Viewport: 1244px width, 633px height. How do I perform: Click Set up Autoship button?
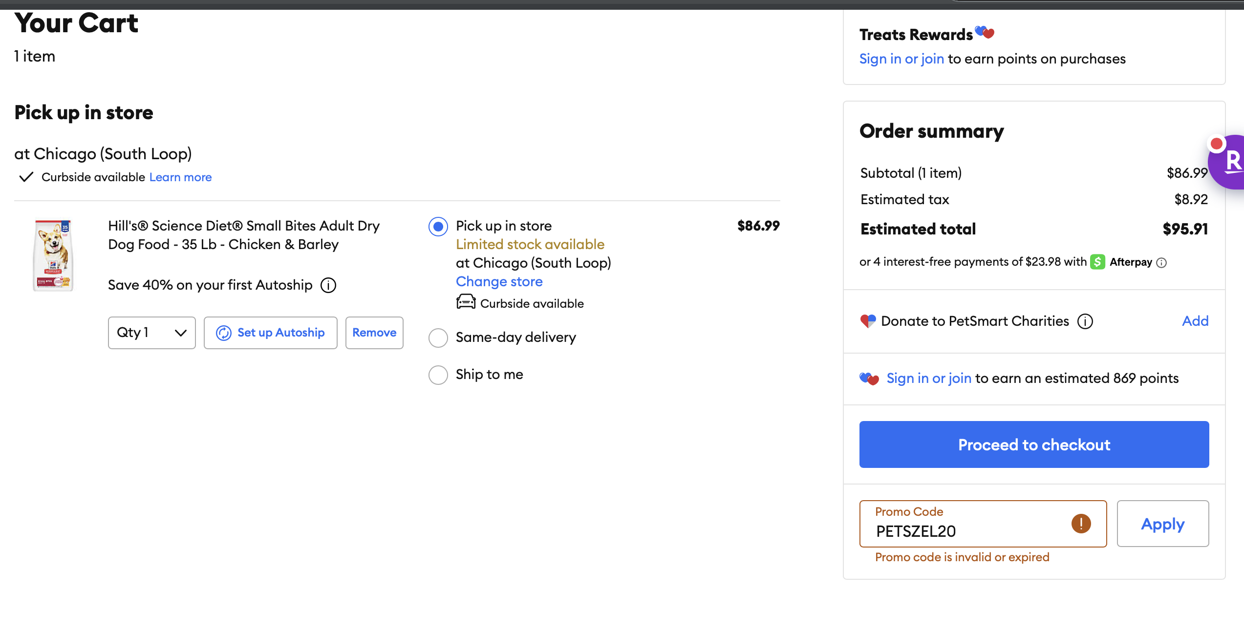(271, 333)
